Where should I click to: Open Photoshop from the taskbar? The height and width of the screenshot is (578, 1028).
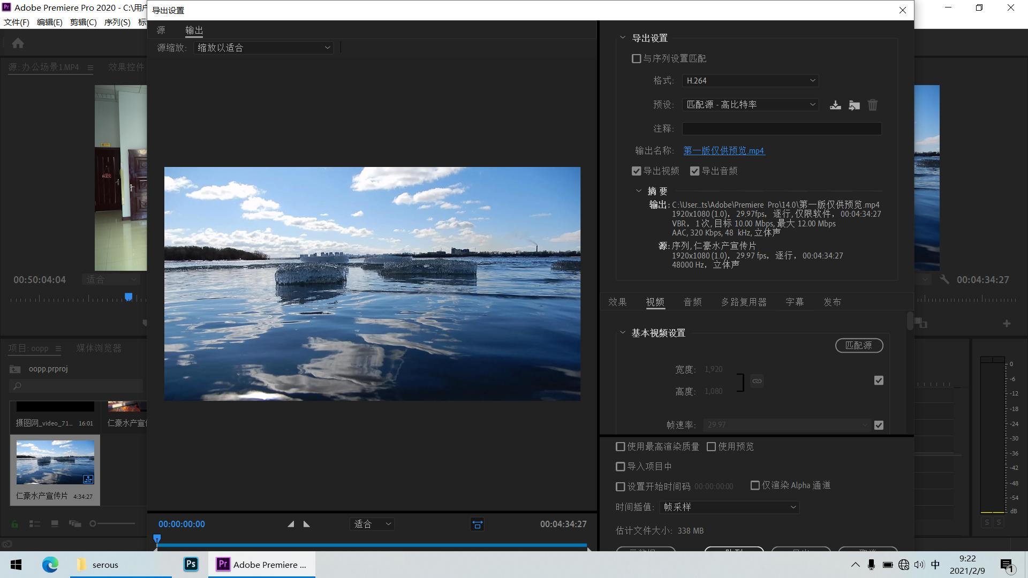tap(191, 564)
